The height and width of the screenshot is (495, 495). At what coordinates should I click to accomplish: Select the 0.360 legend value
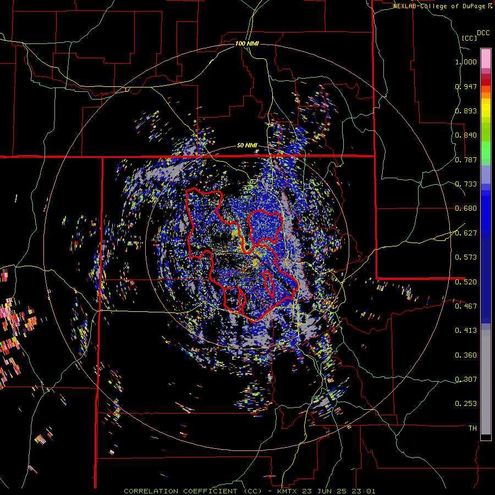coord(466,355)
